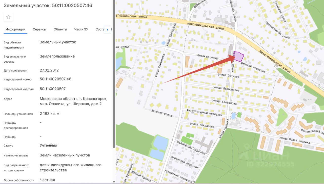Click the Форма собственности label
Image resolution: width=324 pixels, height=184 pixels.
click(19, 180)
